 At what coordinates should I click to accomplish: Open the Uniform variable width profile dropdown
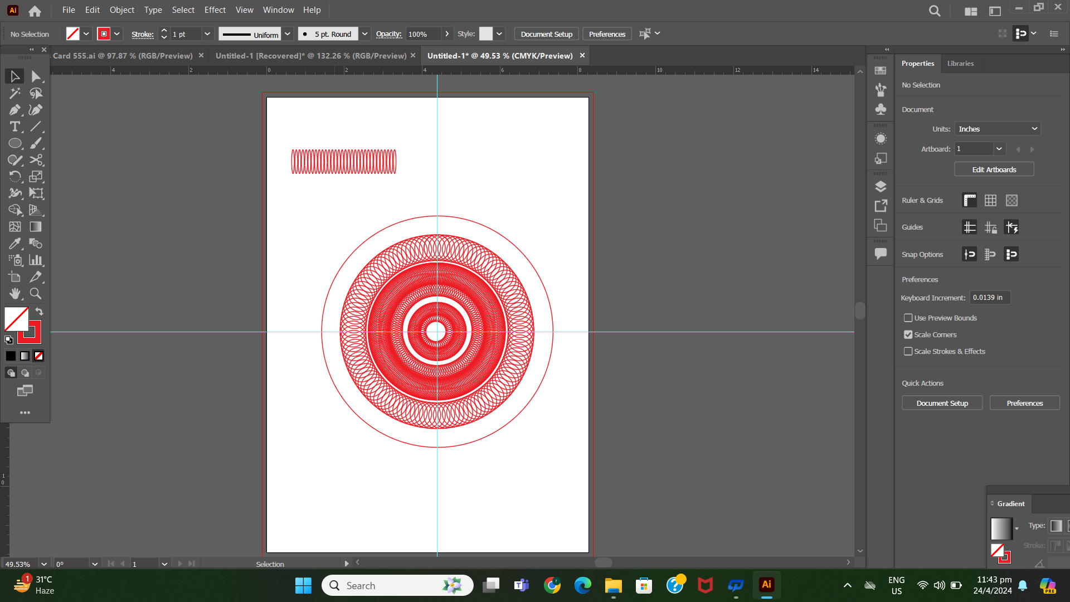click(x=288, y=34)
